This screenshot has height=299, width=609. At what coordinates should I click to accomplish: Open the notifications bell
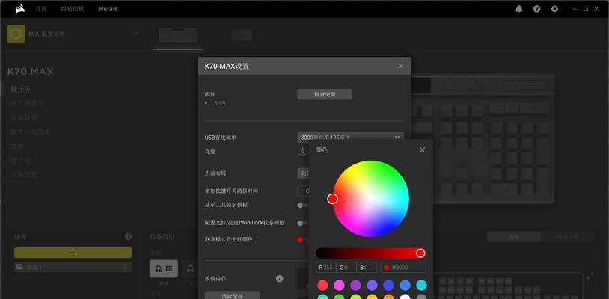(x=519, y=9)
